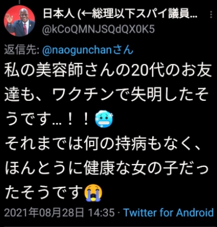Open the @kCoQMNJSQdQX0K5 handle
This screenshot has width=217, height=227.
pos(98,29)
